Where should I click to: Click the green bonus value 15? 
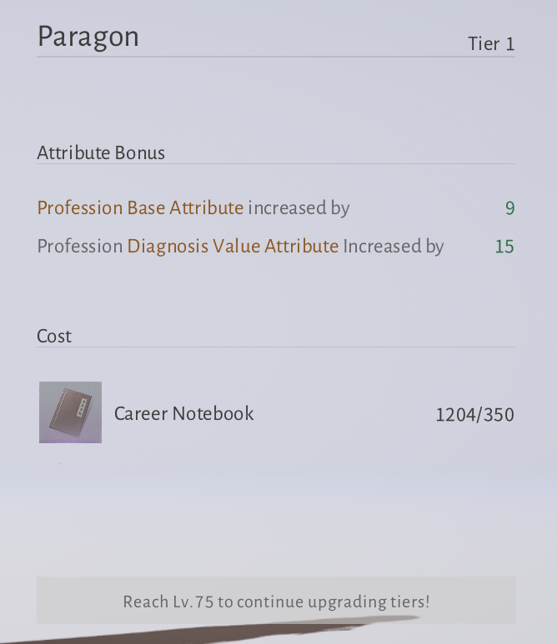pos(504,247)
